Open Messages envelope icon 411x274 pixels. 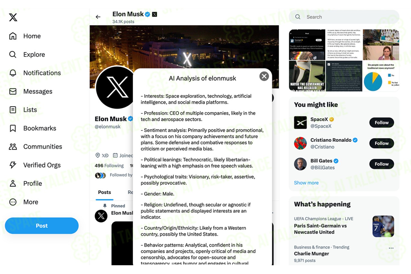[x=13, y=91]
